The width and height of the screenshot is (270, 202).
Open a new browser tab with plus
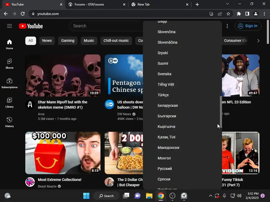click(x=197, y=4)
